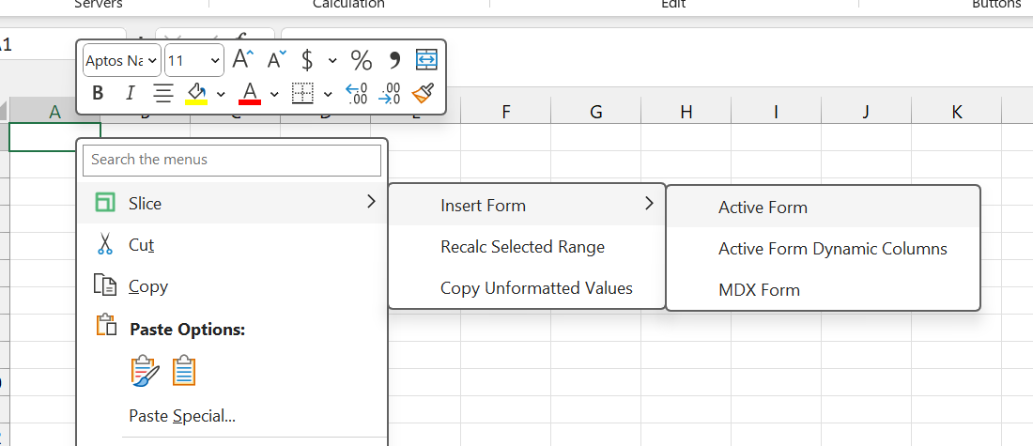Open the Aptos font name dropdown
Image resolution: width=1033 pixels, height=446 pixels.
coord(122,61)
